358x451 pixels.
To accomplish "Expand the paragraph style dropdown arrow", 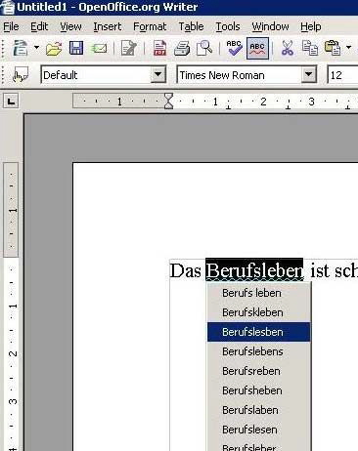I will click(157, 75).
